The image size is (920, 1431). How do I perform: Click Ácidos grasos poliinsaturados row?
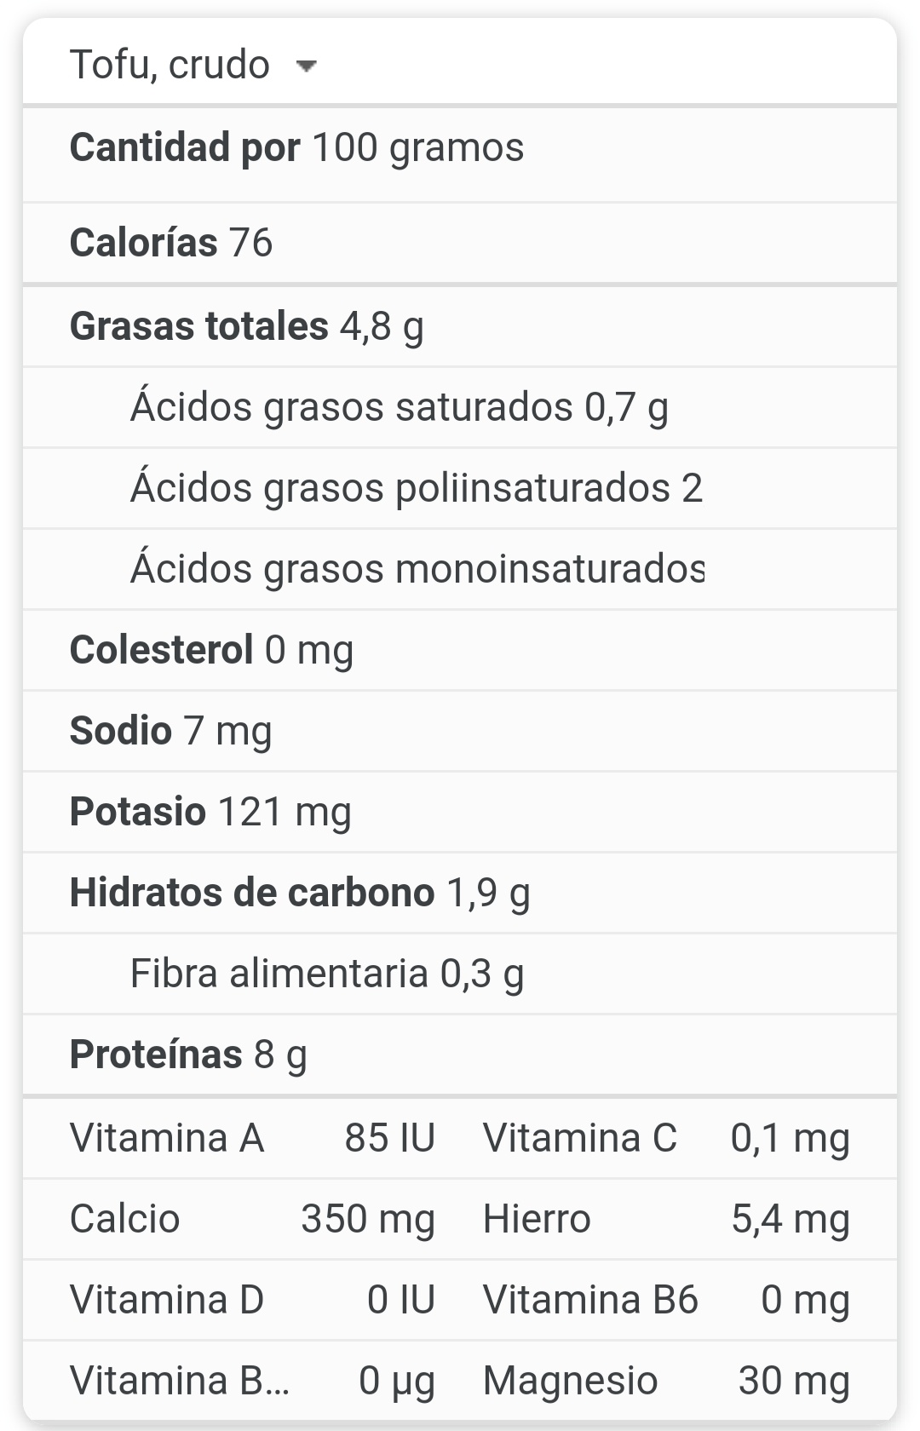460,488
